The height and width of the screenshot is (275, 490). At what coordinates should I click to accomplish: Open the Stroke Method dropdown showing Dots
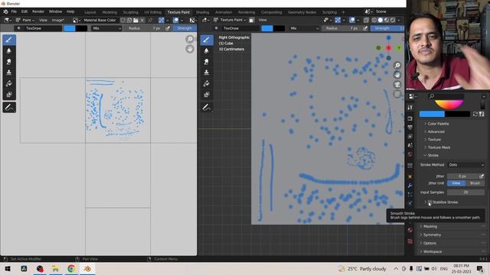pyautogui.click(x=466, y=165)
